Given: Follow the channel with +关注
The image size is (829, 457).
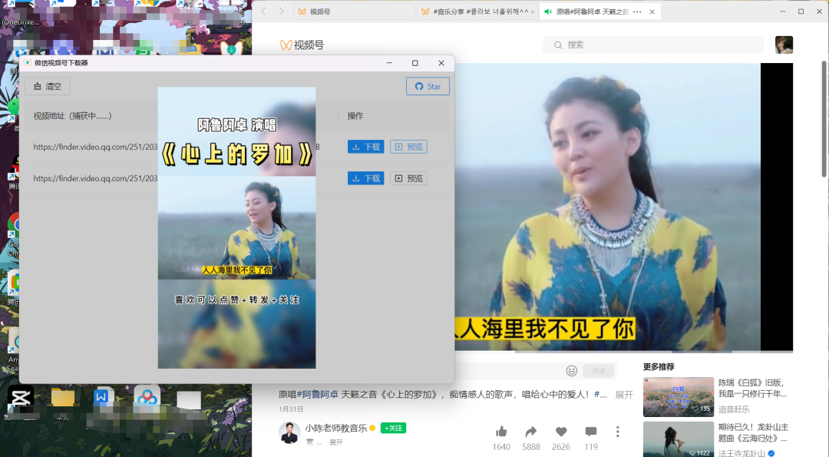Looking at the screenshot, I should [x=393, y=428].
